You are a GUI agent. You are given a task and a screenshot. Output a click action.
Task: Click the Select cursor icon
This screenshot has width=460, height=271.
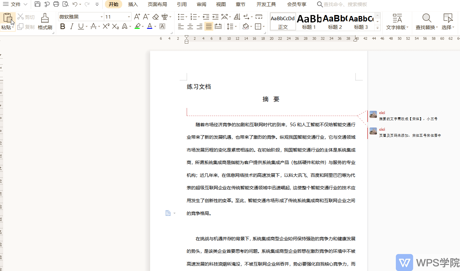coord(448,18)
